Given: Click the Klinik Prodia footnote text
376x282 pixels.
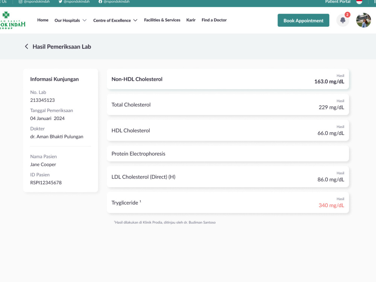Looking at the screenshot, I should (165, 223).
